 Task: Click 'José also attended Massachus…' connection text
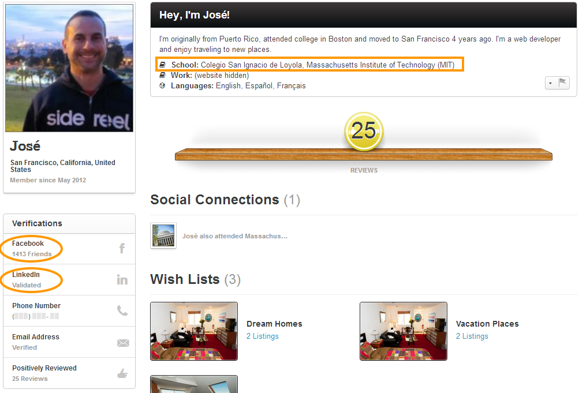pos(234,236)
